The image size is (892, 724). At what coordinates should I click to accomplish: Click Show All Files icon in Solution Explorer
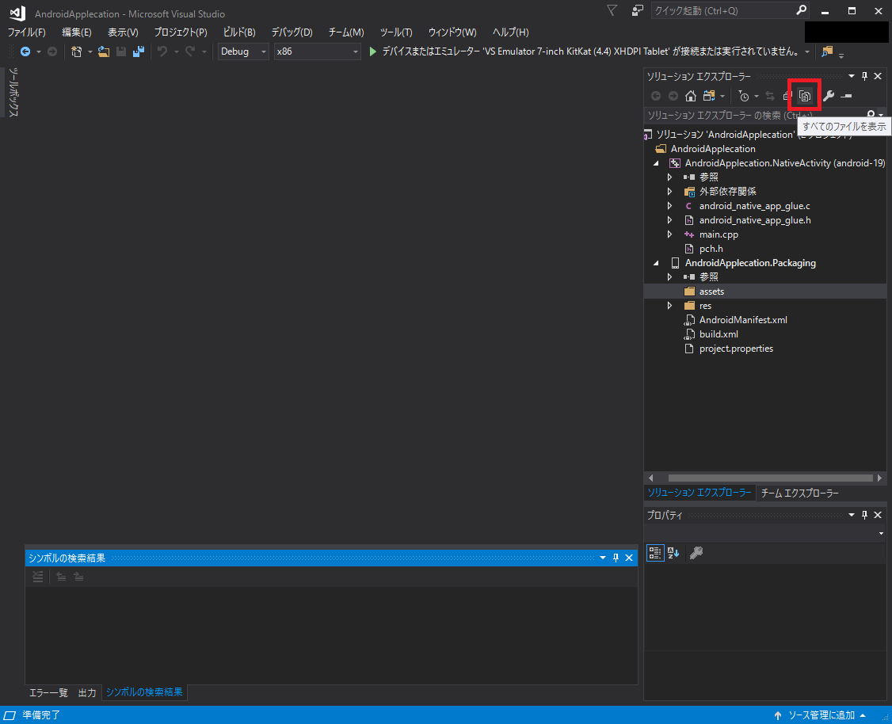tap(805, 96)
